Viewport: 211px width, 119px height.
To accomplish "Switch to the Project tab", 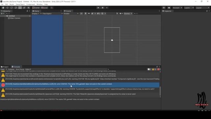I will tap(5, 67).
